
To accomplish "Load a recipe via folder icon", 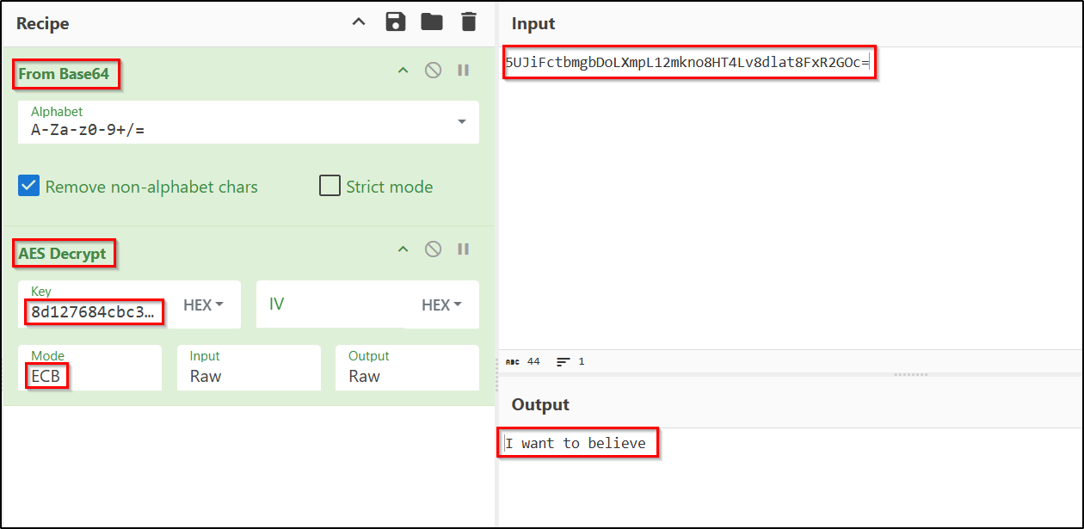I will pyautogui.click(x=432, y=22).
